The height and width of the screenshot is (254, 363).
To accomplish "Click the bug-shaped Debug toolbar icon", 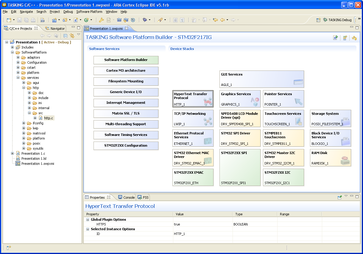I will pos(145,20).
